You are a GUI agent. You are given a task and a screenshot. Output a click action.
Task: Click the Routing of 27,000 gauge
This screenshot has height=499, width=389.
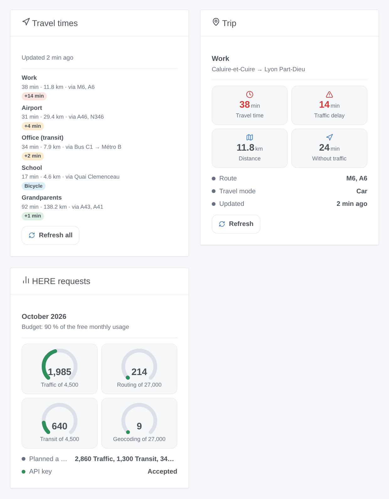[x=139, y=369]
